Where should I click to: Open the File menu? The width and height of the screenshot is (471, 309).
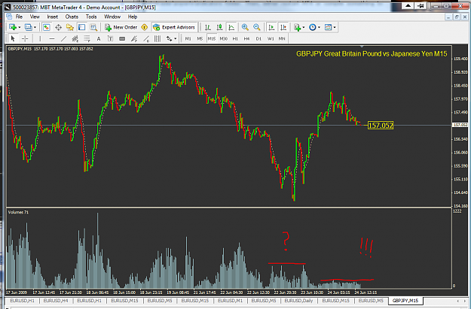coord(19,17)
